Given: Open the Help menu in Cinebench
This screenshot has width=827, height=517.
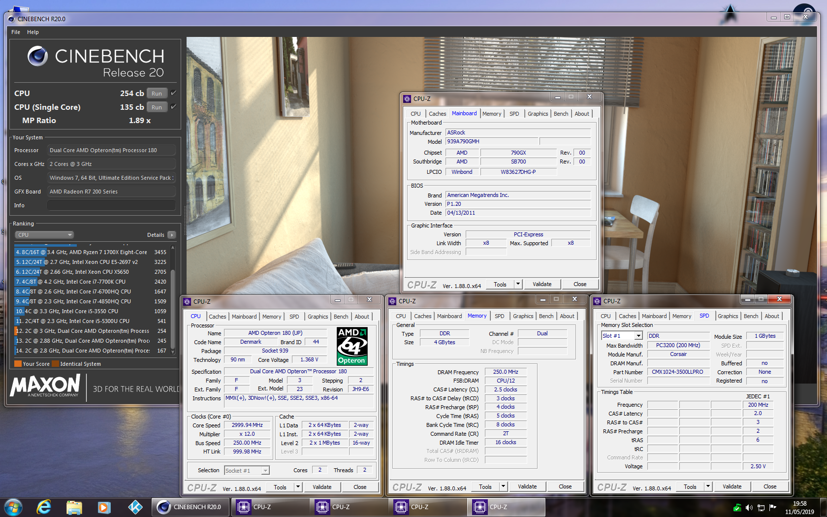Looking at the screenshot, I should tap(33, 32).
